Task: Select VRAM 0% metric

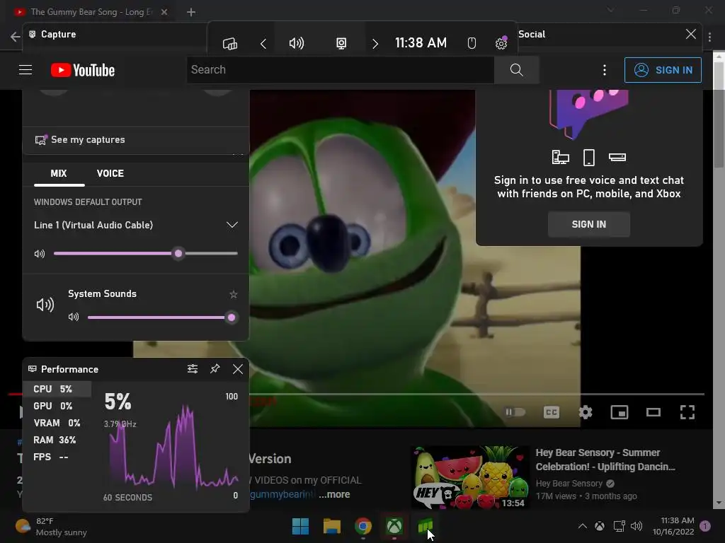Action: 57,424
